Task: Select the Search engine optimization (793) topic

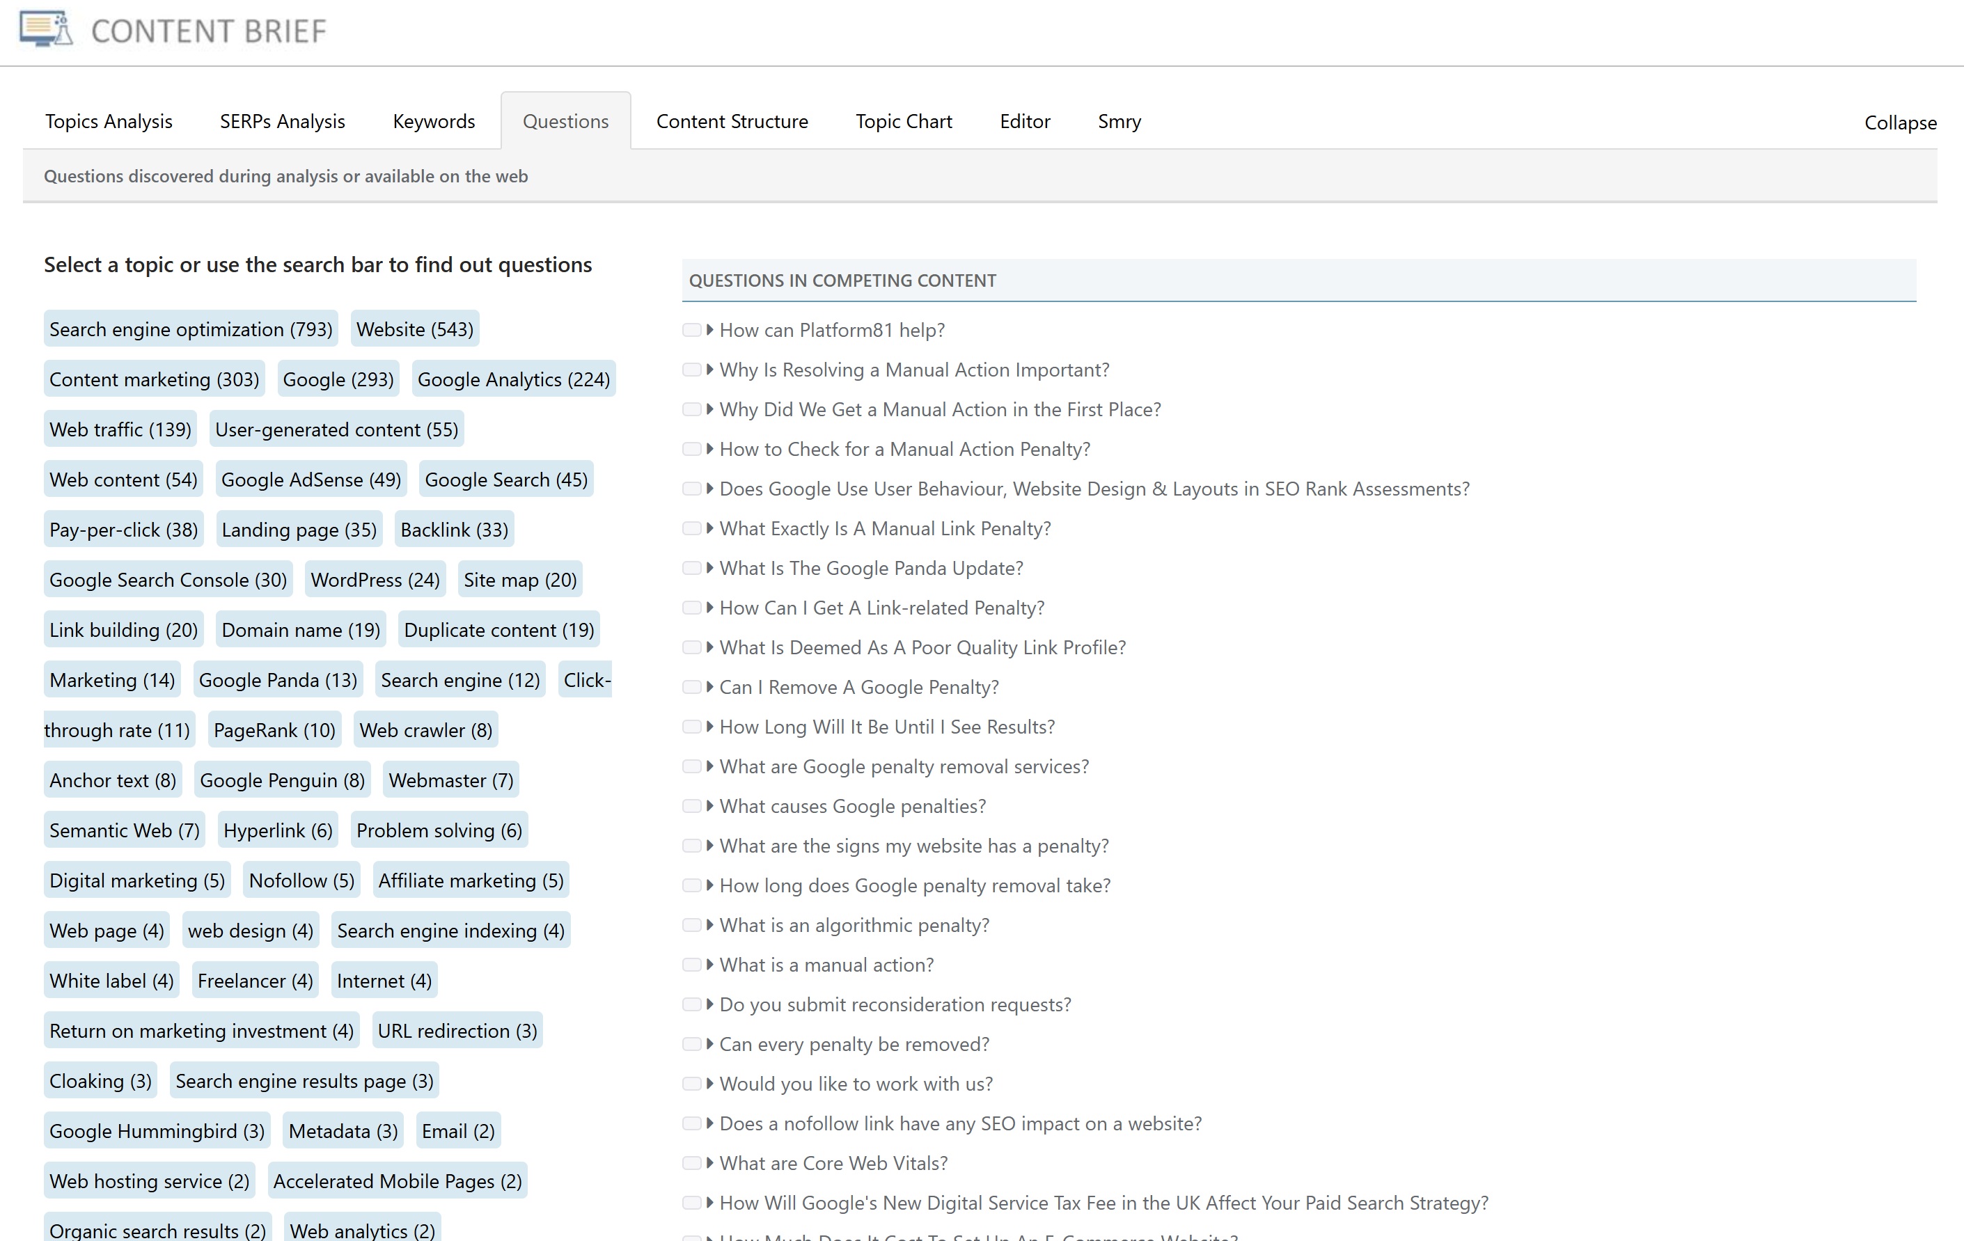Action: [191, 329]
